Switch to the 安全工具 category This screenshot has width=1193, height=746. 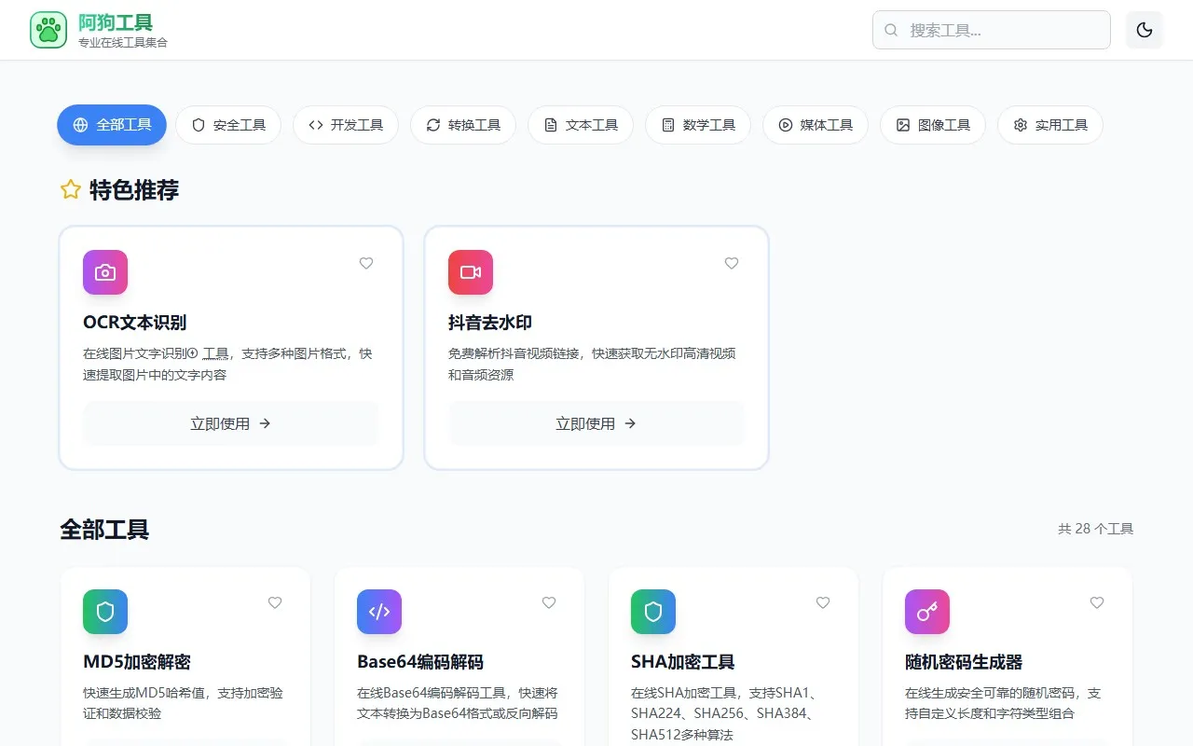228,125
